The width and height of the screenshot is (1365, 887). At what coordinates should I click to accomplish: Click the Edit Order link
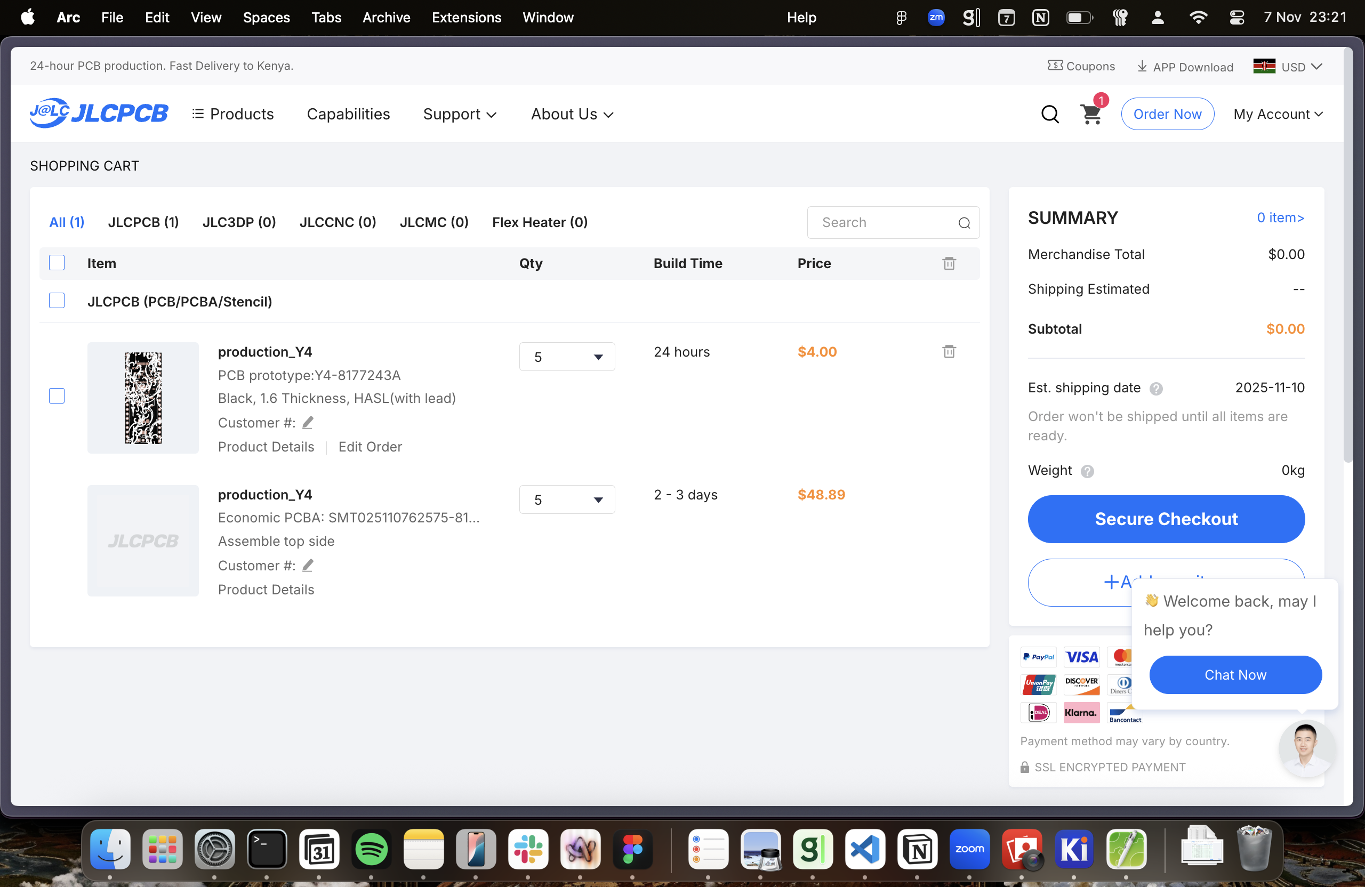[x=370, y=447]
